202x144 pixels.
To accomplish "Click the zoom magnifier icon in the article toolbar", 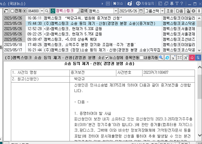I will click(161, 58).
